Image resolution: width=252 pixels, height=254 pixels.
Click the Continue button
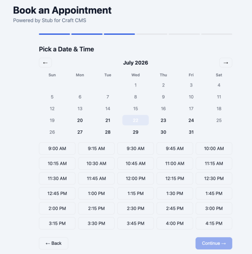click(x=214, y=243)
